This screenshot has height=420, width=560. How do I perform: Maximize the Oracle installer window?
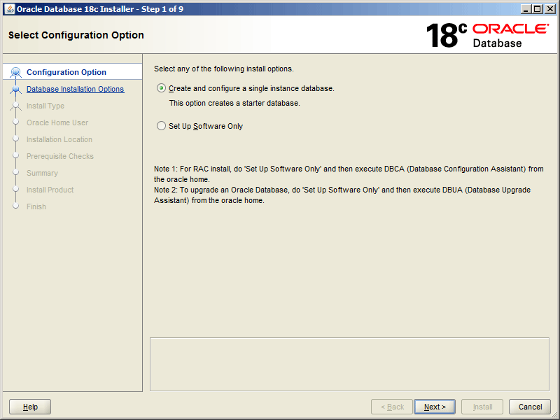click(x=537, y=9)
